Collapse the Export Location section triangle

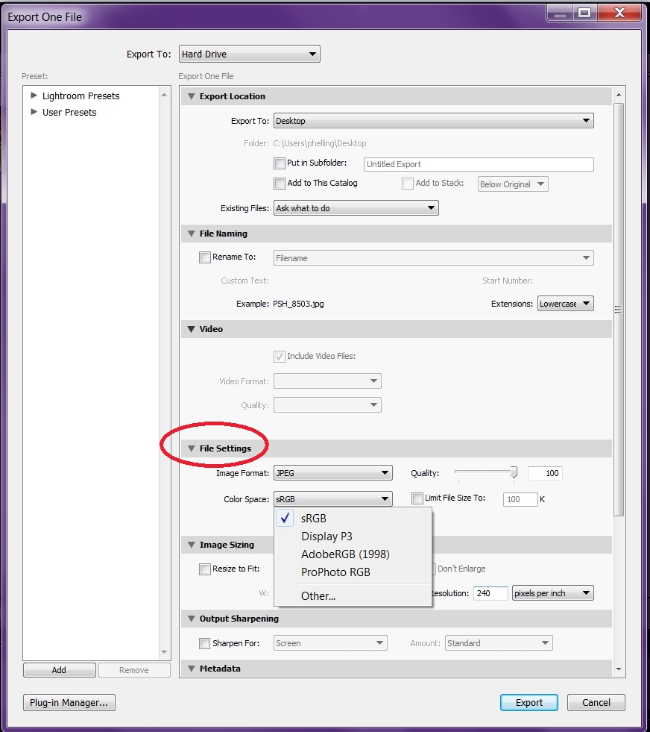click(x=191, y=96)
